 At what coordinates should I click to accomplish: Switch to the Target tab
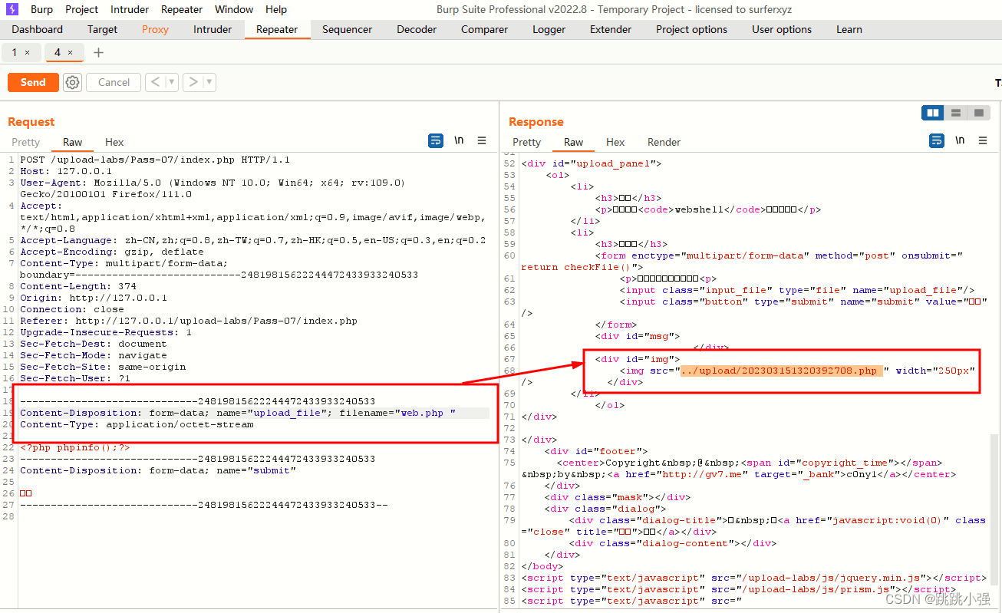102,29
